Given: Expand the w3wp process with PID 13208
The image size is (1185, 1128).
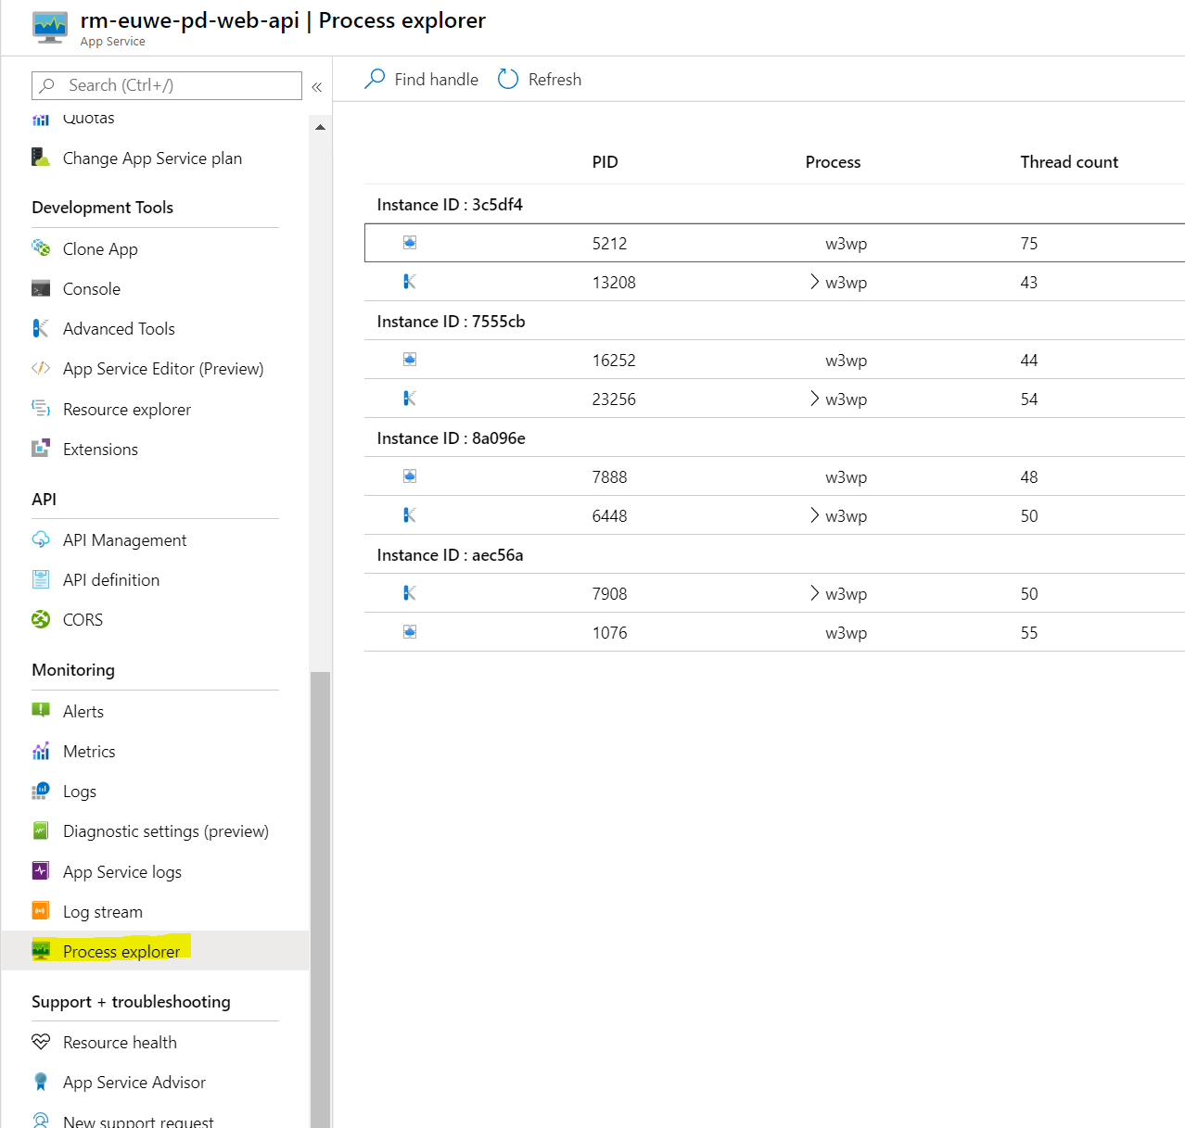Looking at the screenshot, I should (814, 282).
